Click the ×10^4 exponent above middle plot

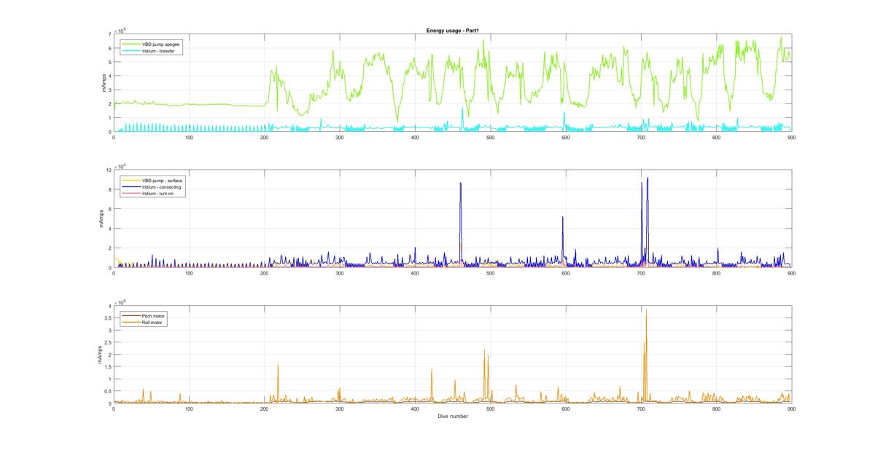click(121, 165)
